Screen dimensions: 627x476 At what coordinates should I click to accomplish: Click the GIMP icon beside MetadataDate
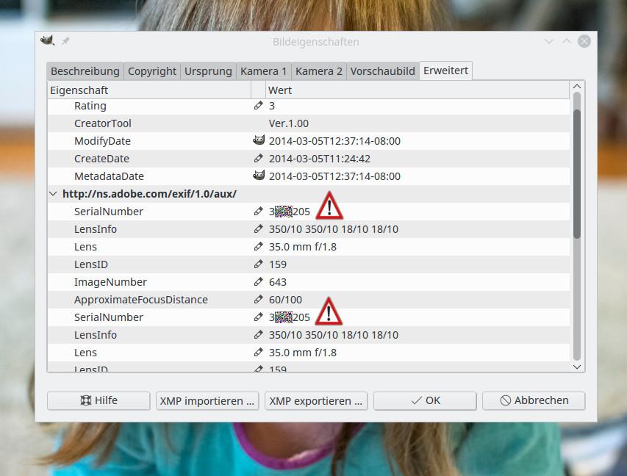pos(258,176)
